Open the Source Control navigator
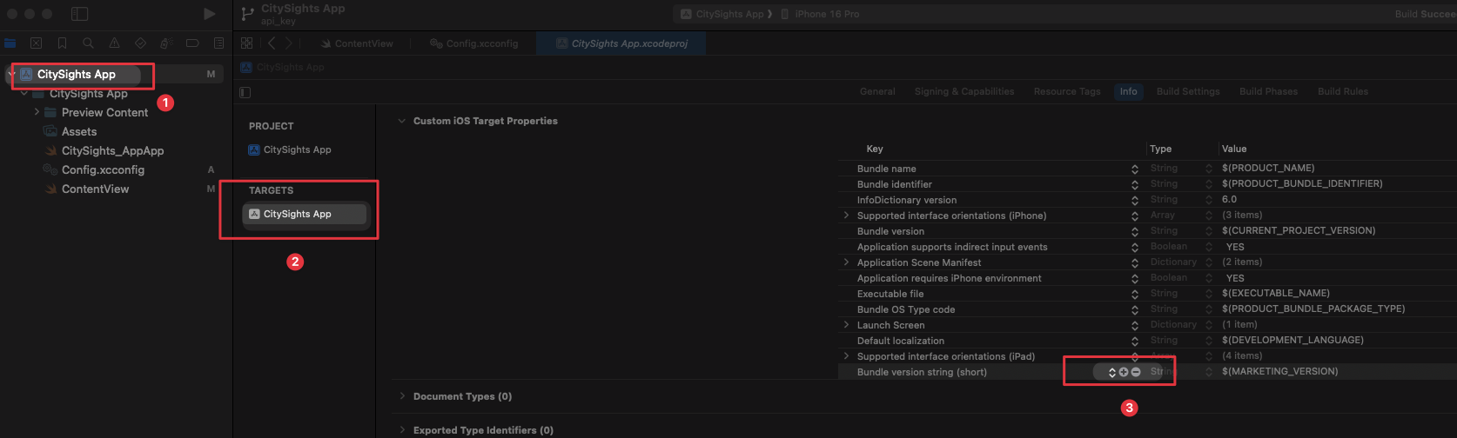 (36, 43)
